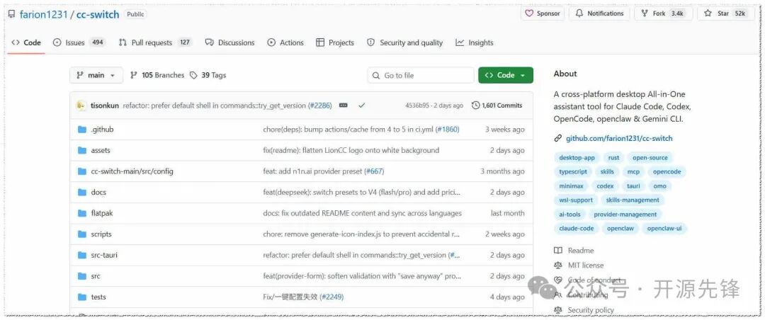Open the #1860 pull request link

[x=448, y=130]
